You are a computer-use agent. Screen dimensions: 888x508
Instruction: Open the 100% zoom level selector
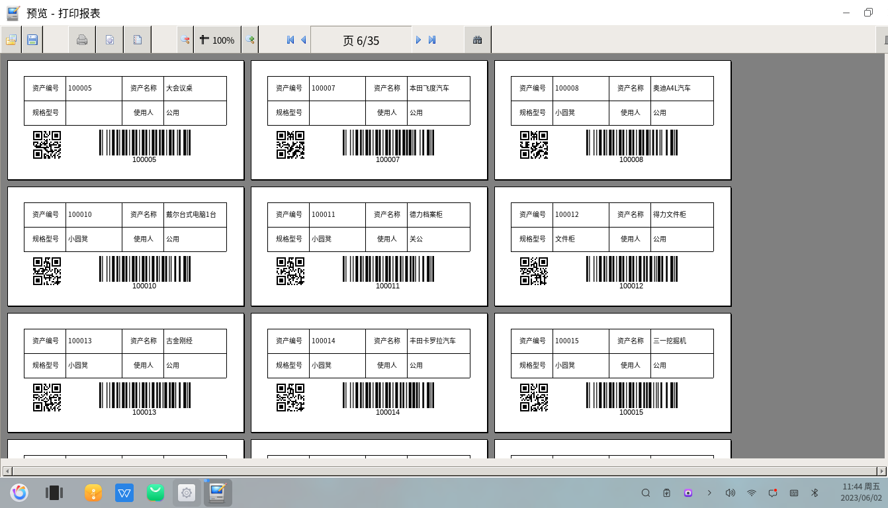217,40
